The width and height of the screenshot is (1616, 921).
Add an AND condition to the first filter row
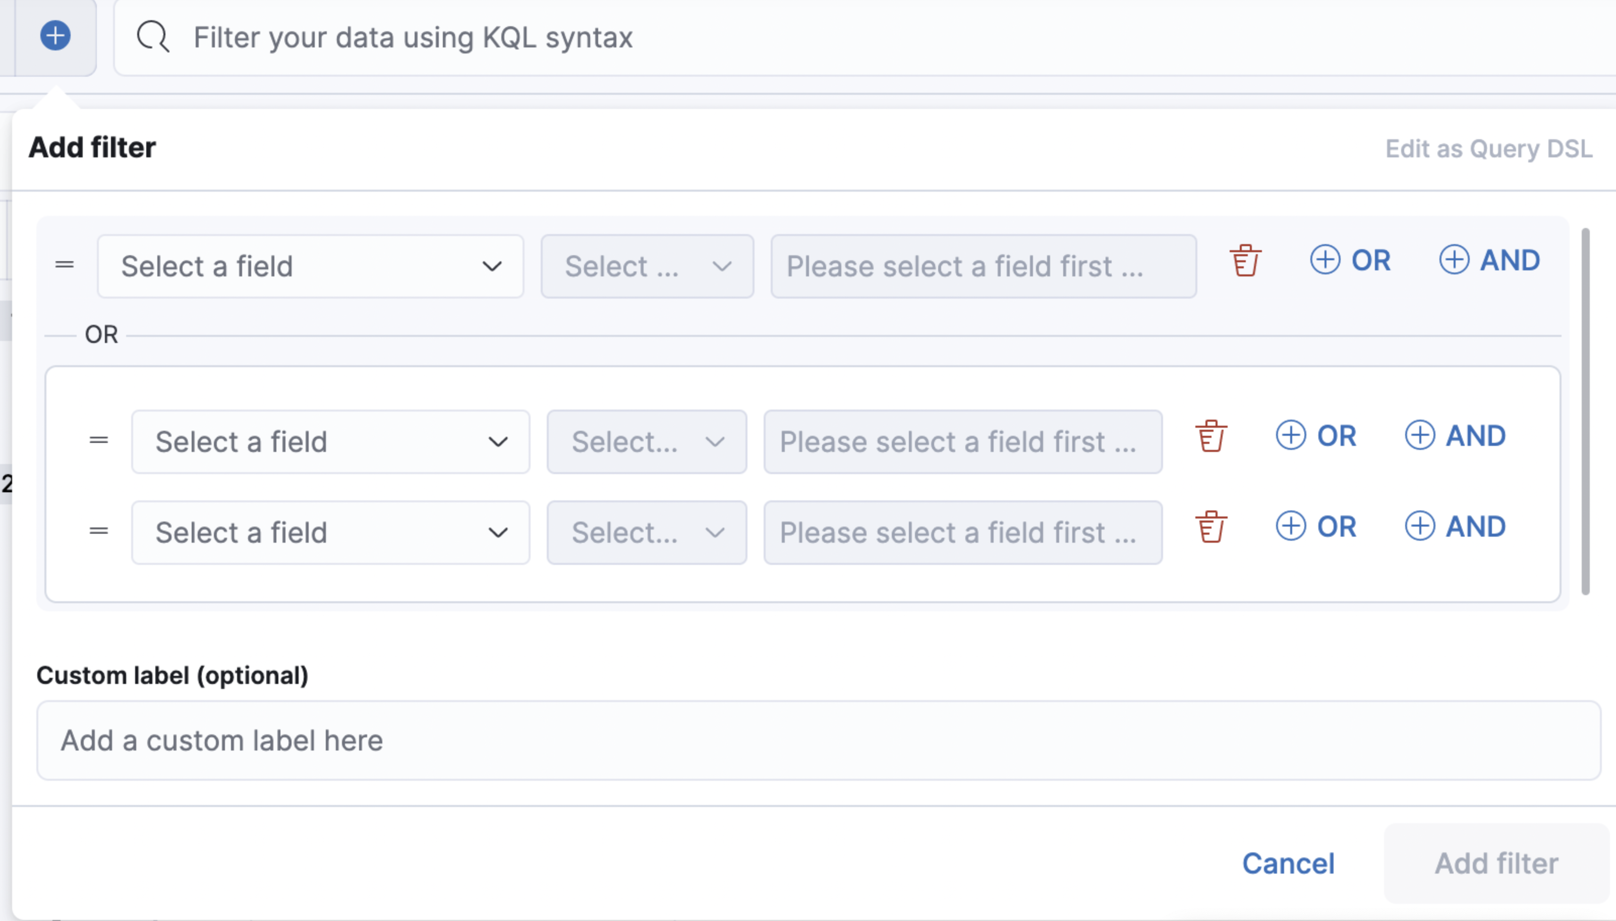pyautogui.click(x=1490, y=260)
